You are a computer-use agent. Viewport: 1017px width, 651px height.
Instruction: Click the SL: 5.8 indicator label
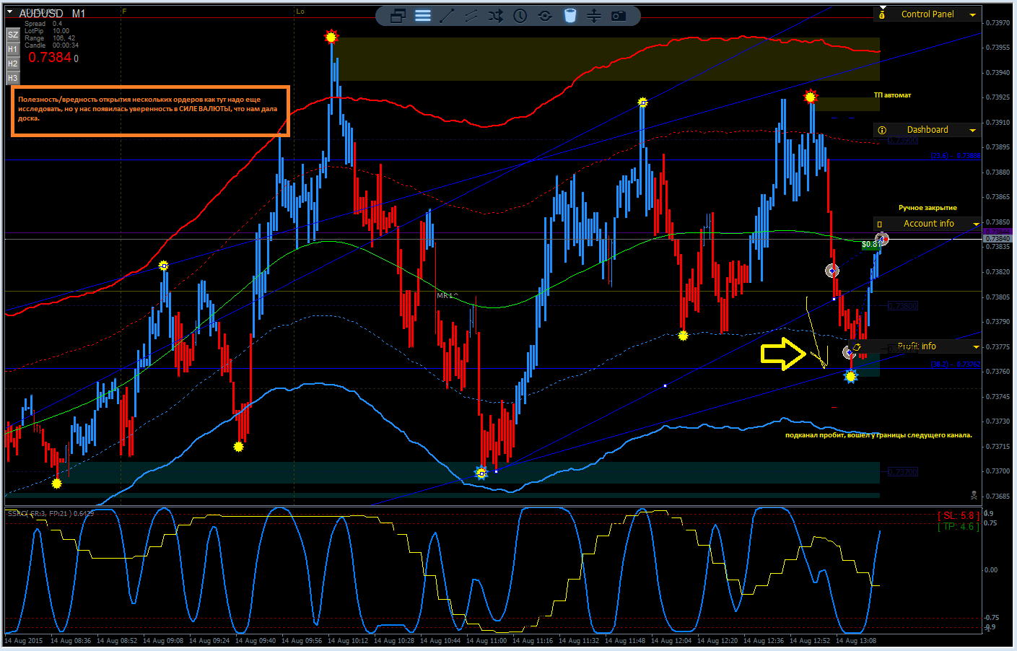[x=959, y=515]
